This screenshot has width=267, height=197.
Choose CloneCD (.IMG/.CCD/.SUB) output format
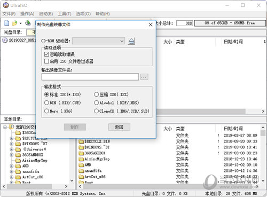(x=96, y=111)
